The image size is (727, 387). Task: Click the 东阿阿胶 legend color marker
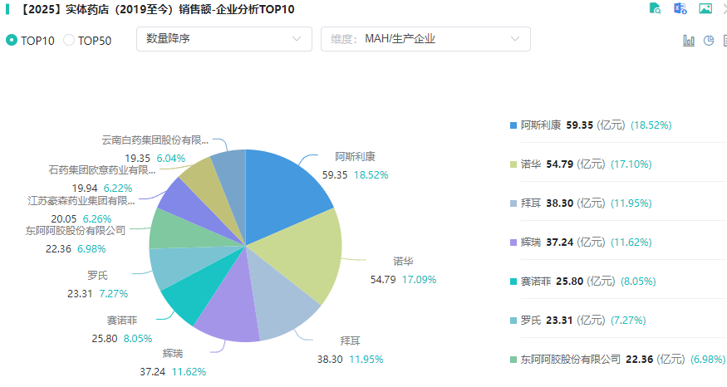click(513, 360)
